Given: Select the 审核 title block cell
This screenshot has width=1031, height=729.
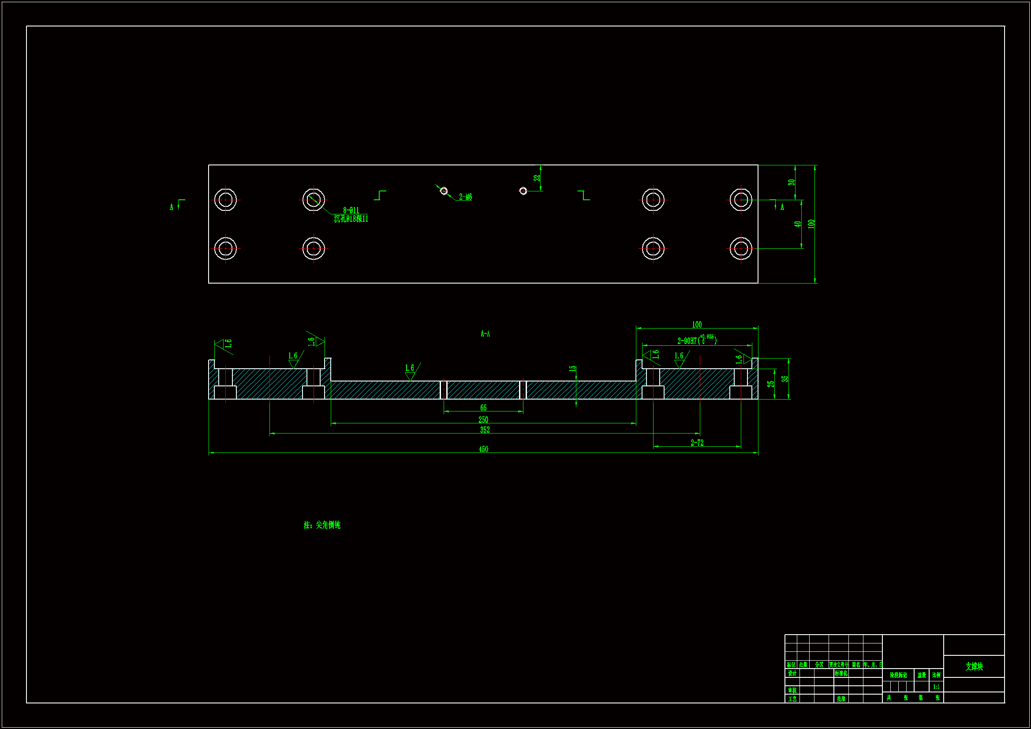Looking at the screenshot, I should [792, 690].
